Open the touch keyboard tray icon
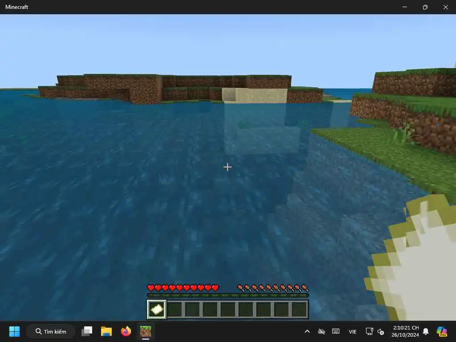456x342 pixels. point(336,331)
